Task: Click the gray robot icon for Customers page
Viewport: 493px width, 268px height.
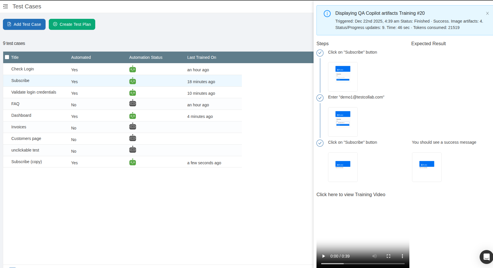Action: click(x=133, y=138)
